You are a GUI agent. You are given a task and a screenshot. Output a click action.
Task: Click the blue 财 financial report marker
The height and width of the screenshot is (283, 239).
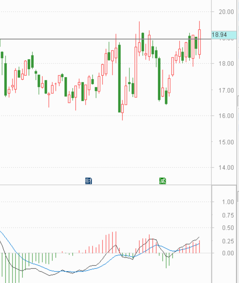coord(89,181)
